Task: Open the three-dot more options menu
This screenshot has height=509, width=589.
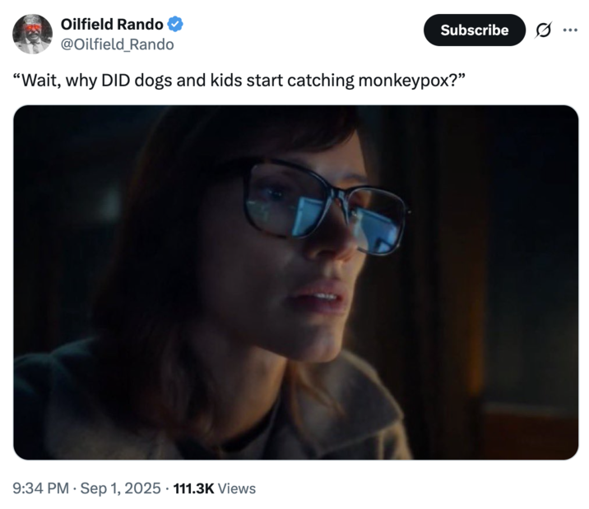Action: coord(569,30)
